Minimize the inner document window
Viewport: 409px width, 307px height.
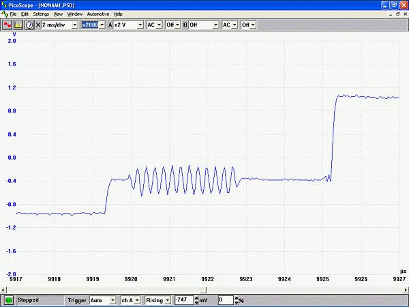pos(391,14)
